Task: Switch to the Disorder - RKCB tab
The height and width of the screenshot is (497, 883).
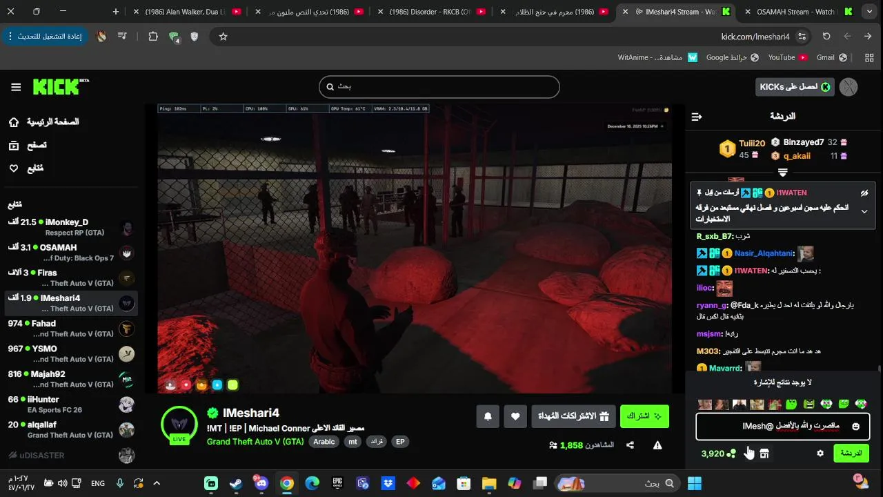Action: pos(431,12)
